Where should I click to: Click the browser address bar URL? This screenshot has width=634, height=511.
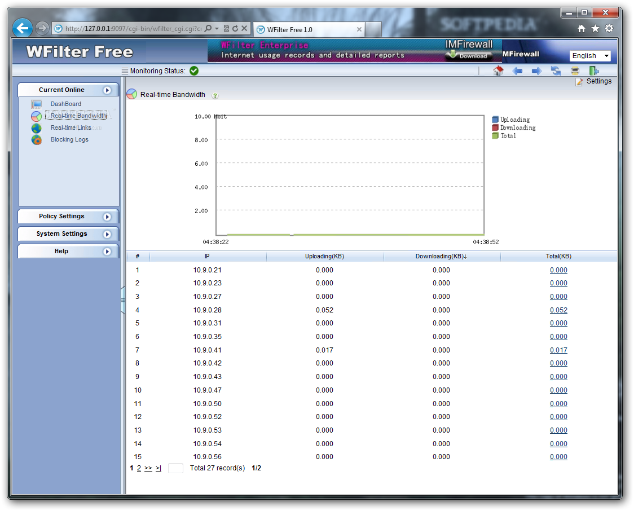(134, 29)
